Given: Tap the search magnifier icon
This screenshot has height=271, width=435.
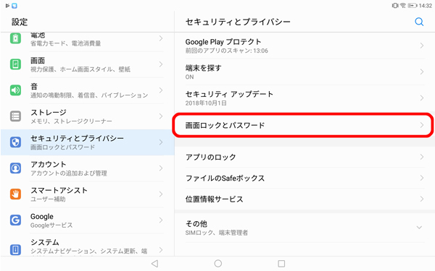Looking at the screenshot, I should [x=419, y=22].
